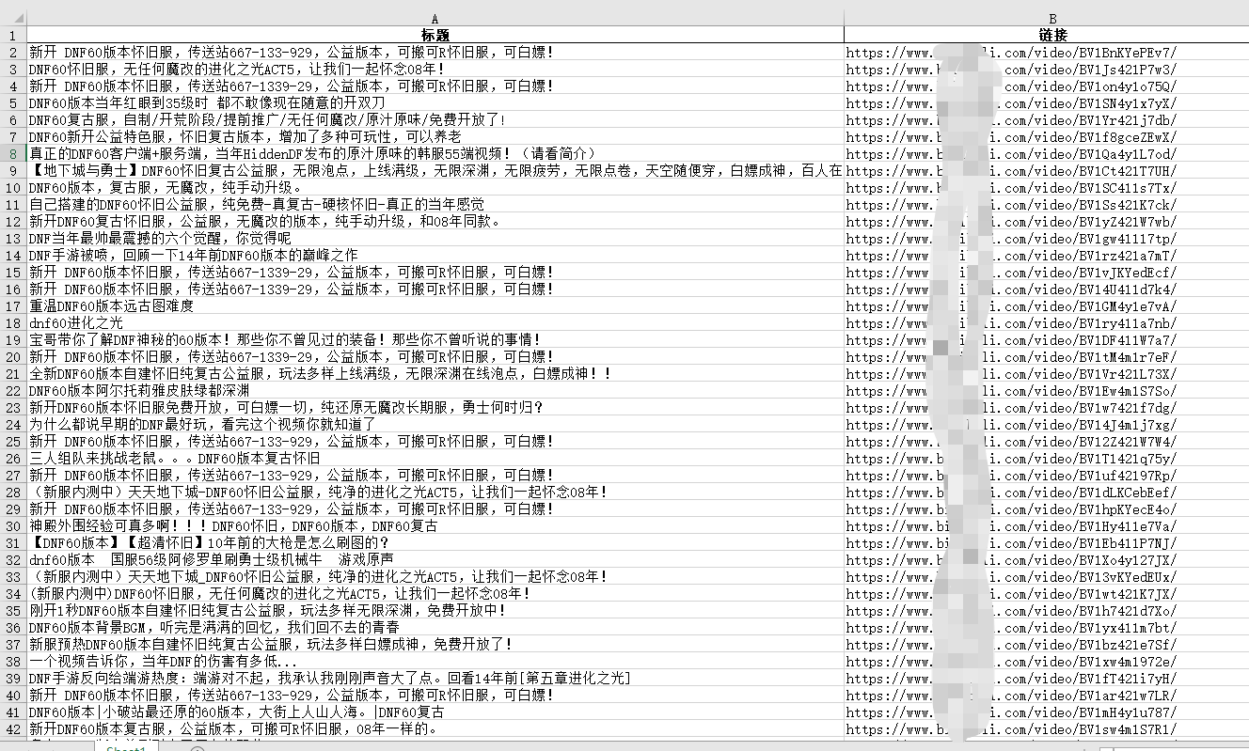Click link cell ending BV1T1421q75y/
The width and height of the screenshot is (1249, 751).
[1046, 458]
